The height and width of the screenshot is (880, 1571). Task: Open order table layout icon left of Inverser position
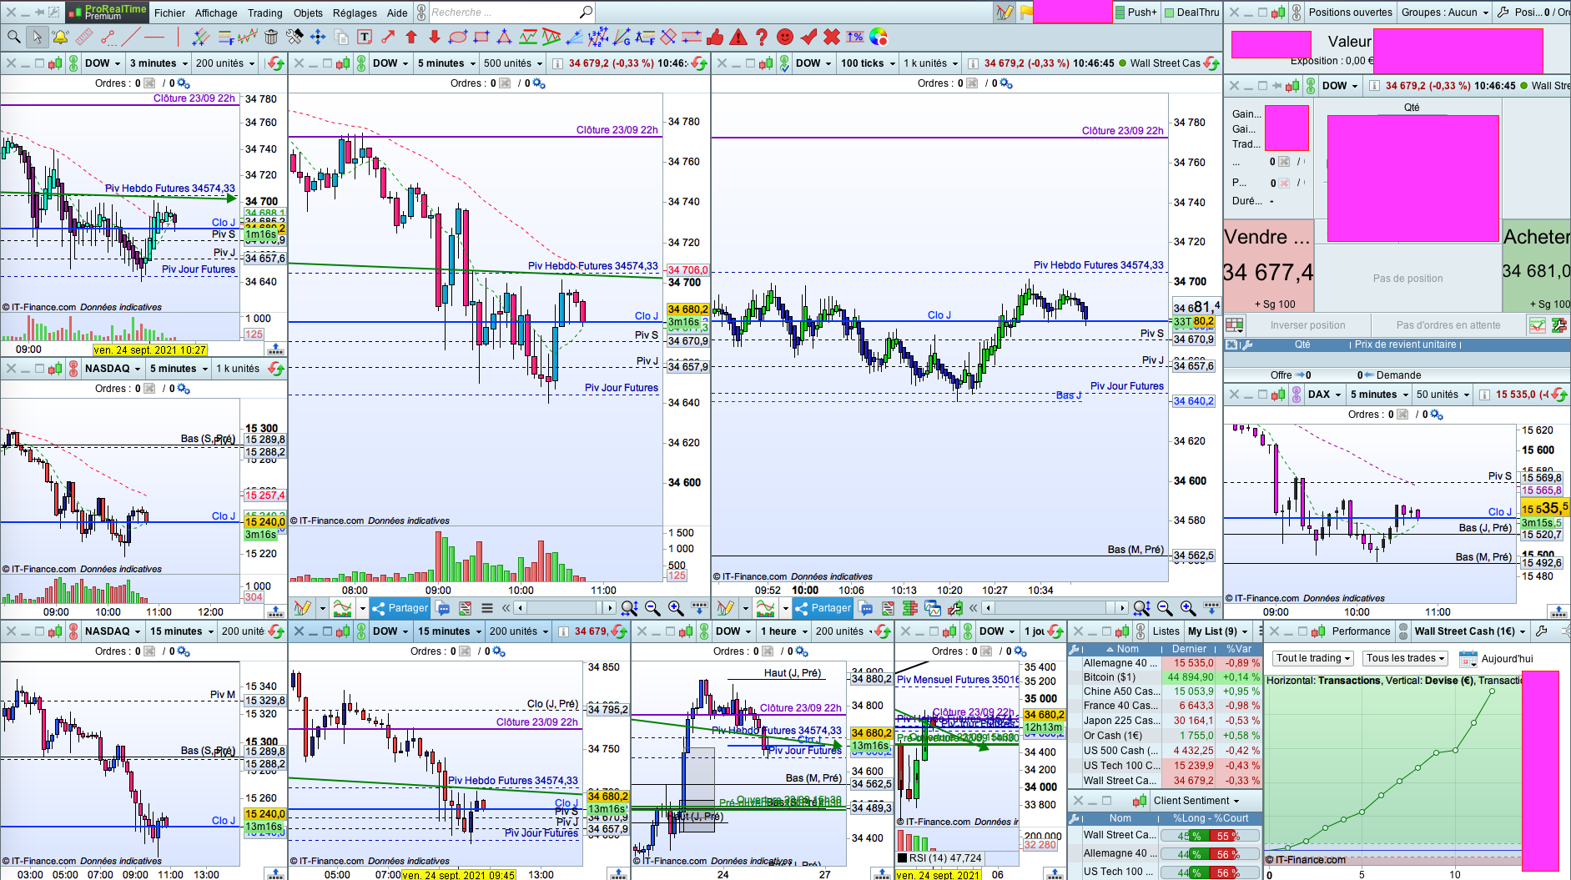[x=1235, y=325]
